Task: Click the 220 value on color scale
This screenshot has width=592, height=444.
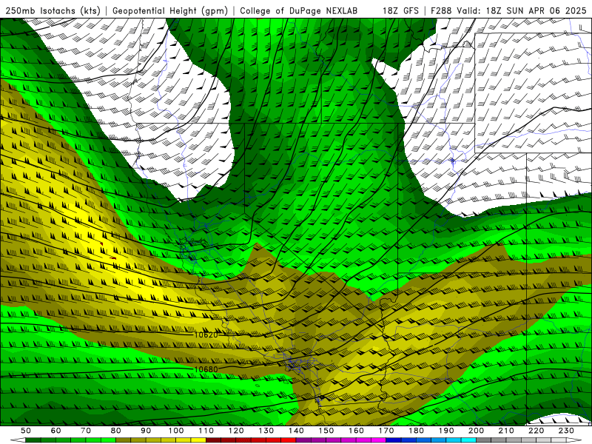Action: [536, 431]
